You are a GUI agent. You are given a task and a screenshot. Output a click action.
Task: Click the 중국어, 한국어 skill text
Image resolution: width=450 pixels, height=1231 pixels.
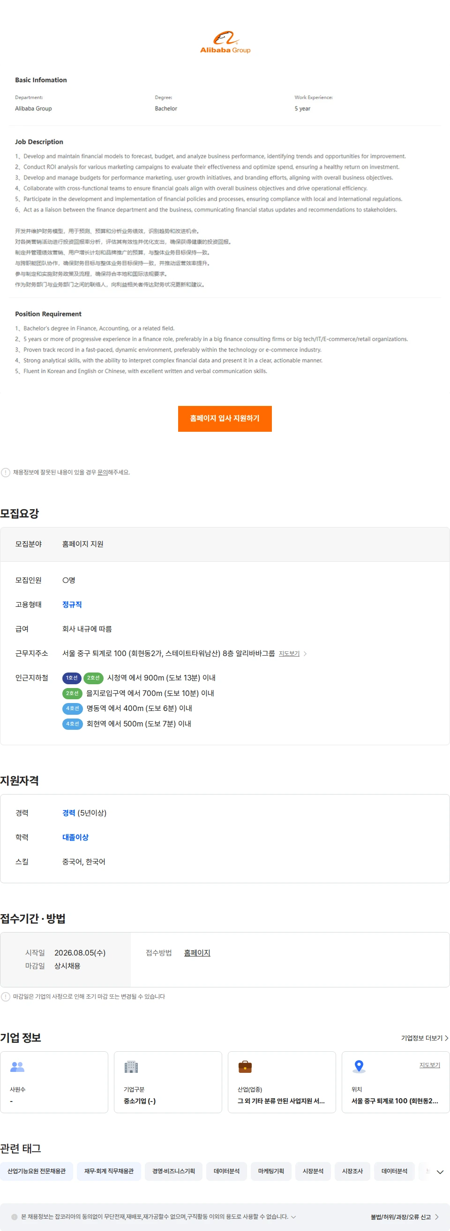click(84, 862)
